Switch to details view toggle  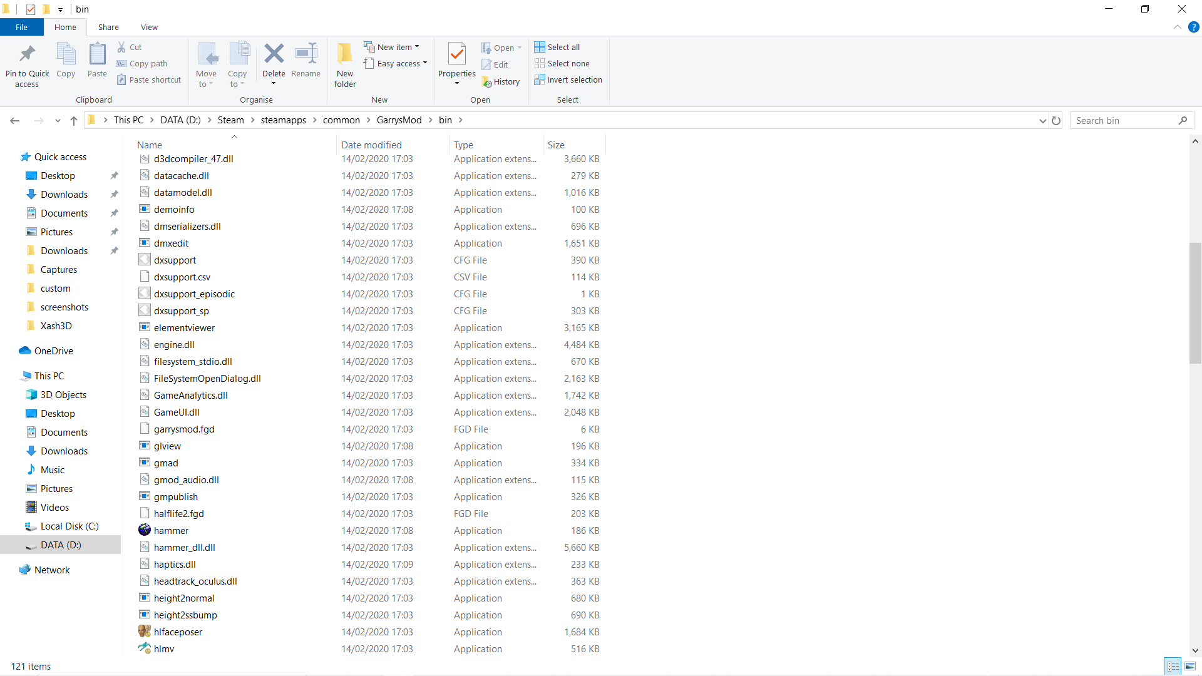1173,666
